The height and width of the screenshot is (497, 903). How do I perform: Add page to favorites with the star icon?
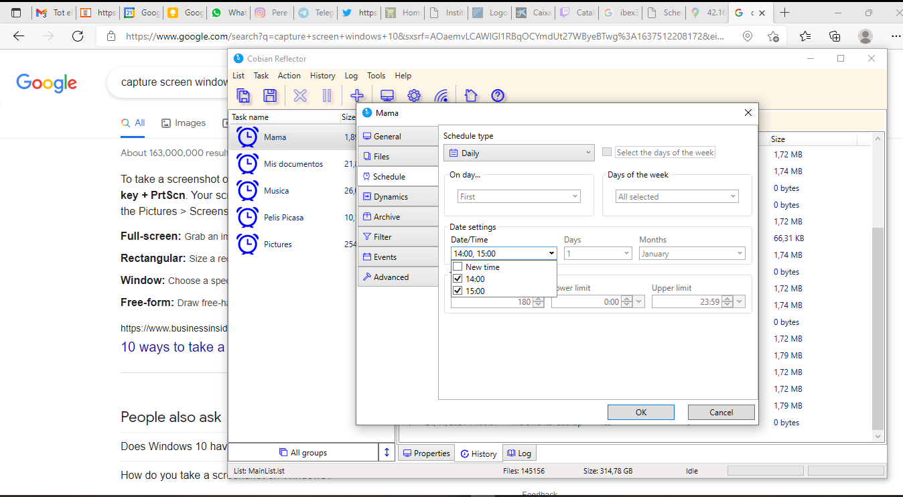point(774,36)
